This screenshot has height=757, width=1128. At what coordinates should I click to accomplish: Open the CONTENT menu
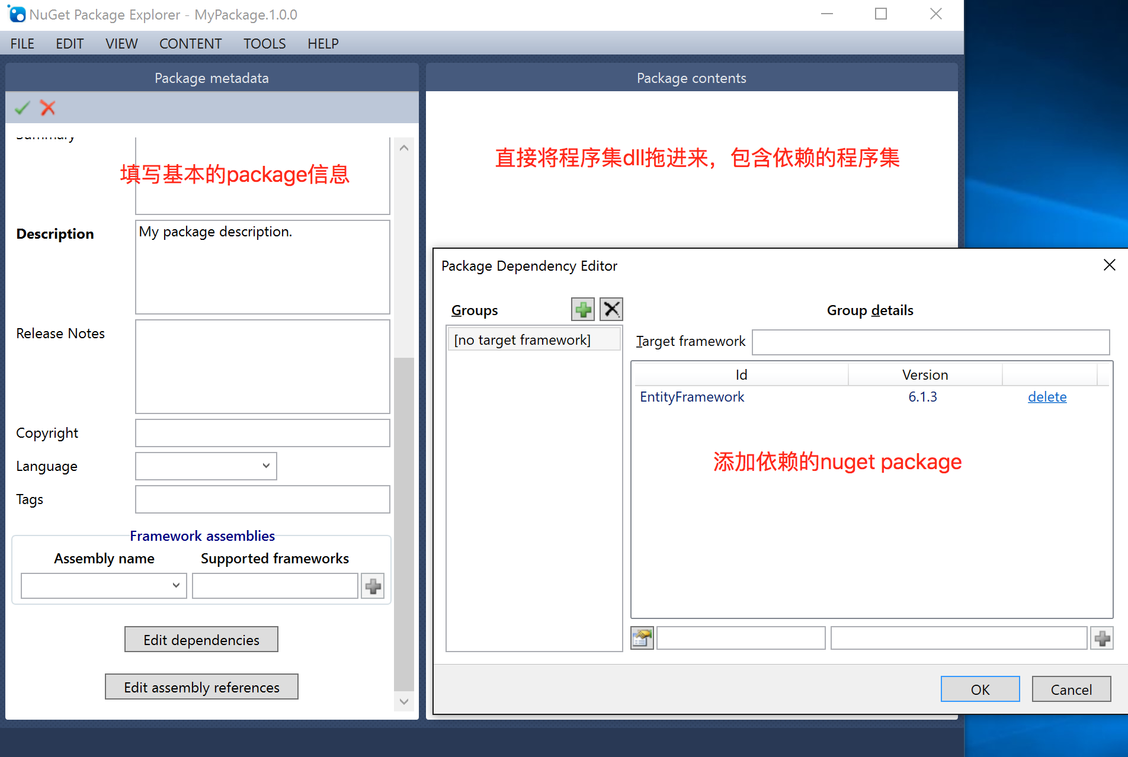[191, 44]
